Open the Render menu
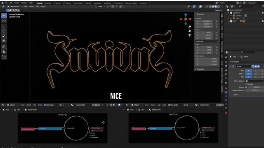The height and width of the screenshot is (148, 264). (17, 3)
